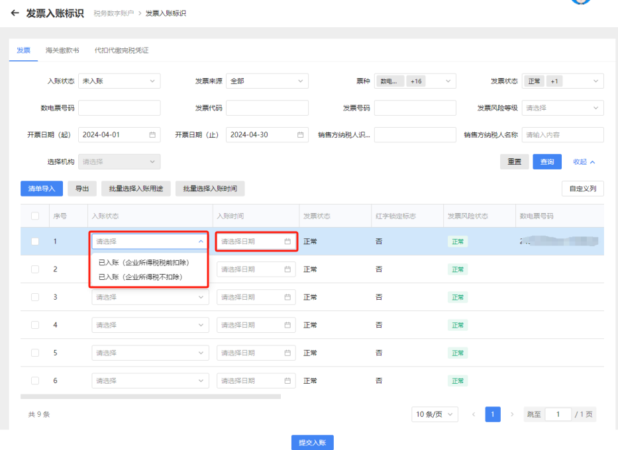Image resolution: width=618 pixels, height=450 pixels.
Task: Check the checkbox for row 2
Action: pyautogui.click(x=36, y=269)
